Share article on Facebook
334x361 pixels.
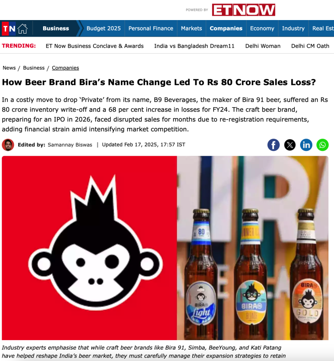click(x=274, y=145)
